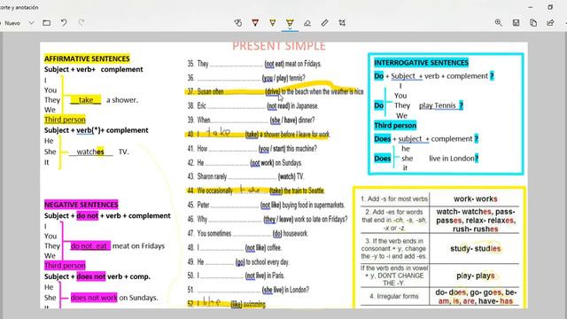Open a file with the folder icon

(47, 23)
